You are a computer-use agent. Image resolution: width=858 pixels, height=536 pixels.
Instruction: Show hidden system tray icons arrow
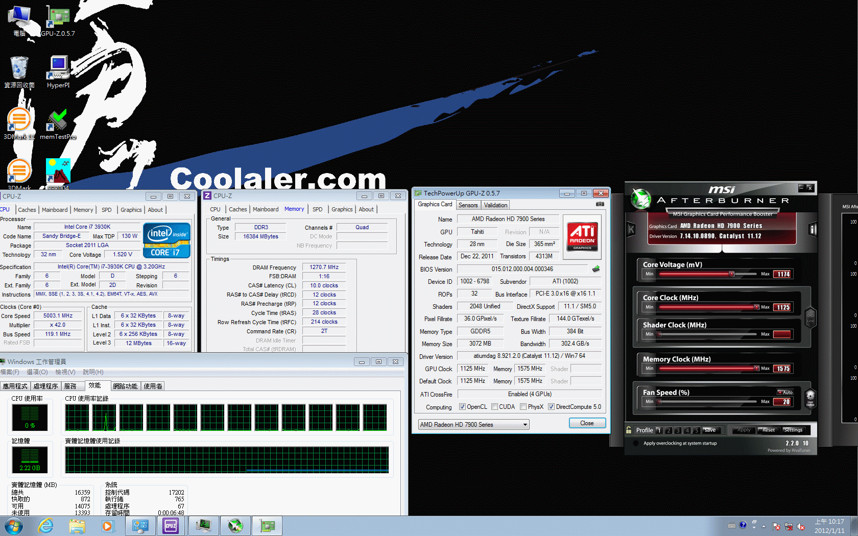[764, 526]
